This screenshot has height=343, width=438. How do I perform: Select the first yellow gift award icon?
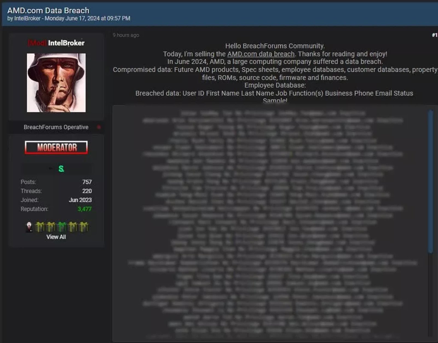(39, 226)
